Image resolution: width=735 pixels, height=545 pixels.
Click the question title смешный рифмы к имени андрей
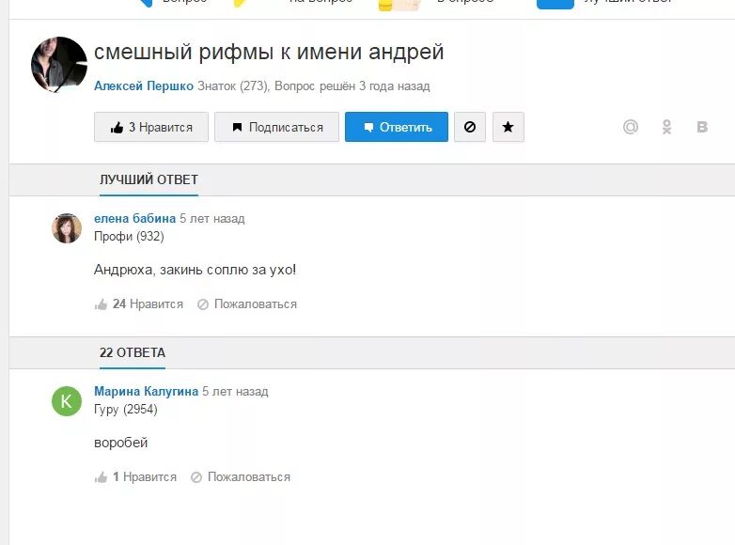[269, 52]
